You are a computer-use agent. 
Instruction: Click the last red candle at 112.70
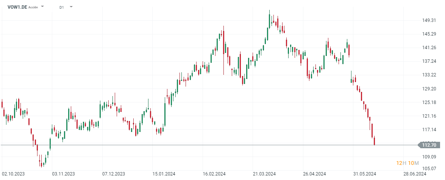coord(374,141)
